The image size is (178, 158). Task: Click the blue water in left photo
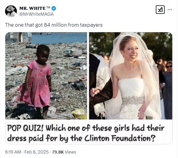[x=59, y=38]
